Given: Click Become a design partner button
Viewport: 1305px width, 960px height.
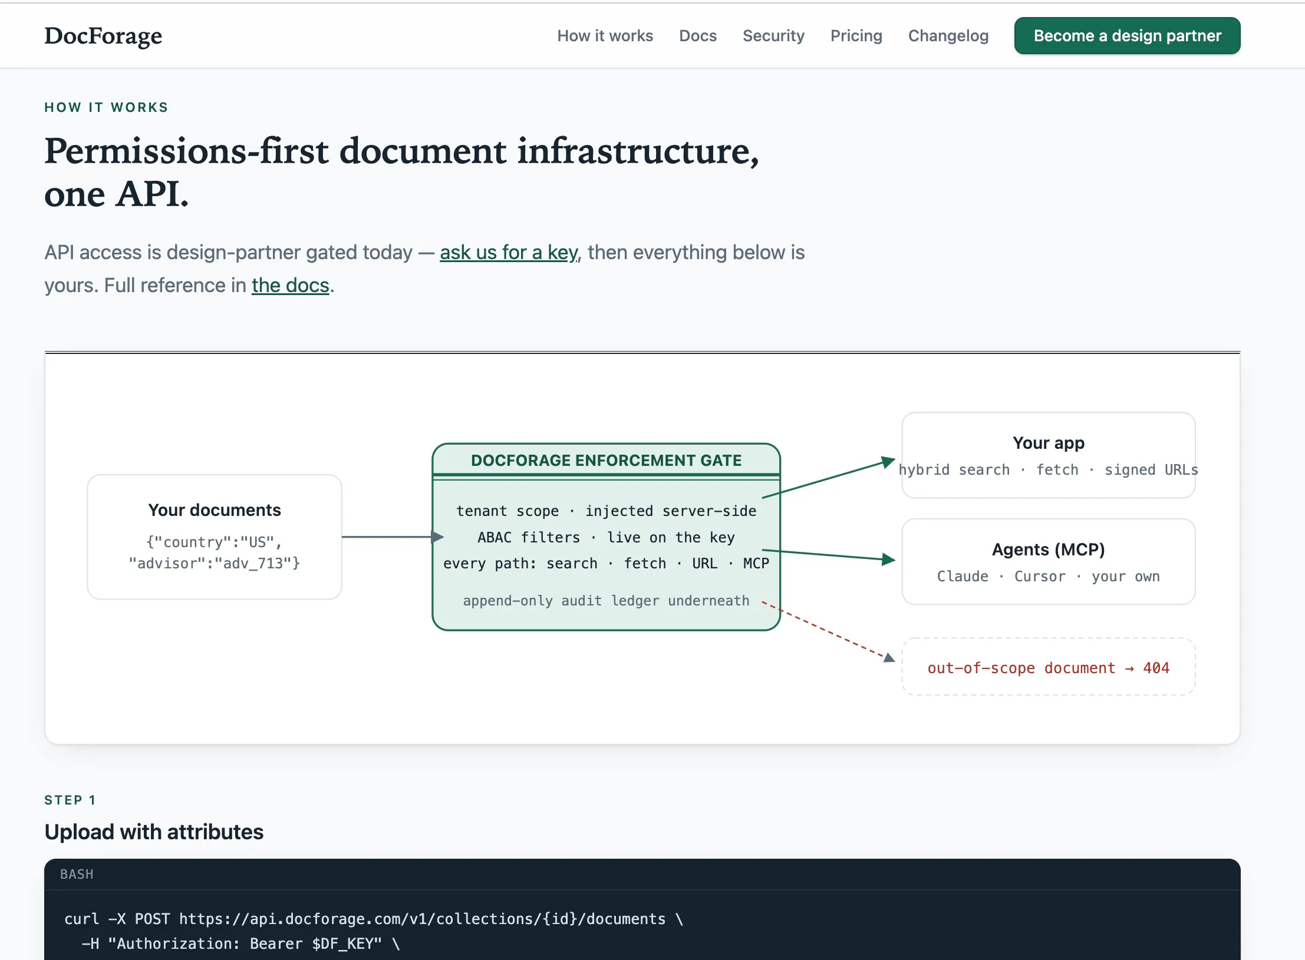Looking at the screenshot, I should click(1127, 36).
